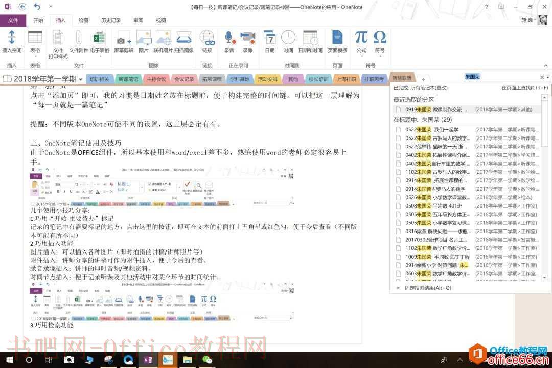Viewport: 552px width, 368px height.
Task: Click 固定搜索结果(Alt+O) to pin results
Action: 428,288
